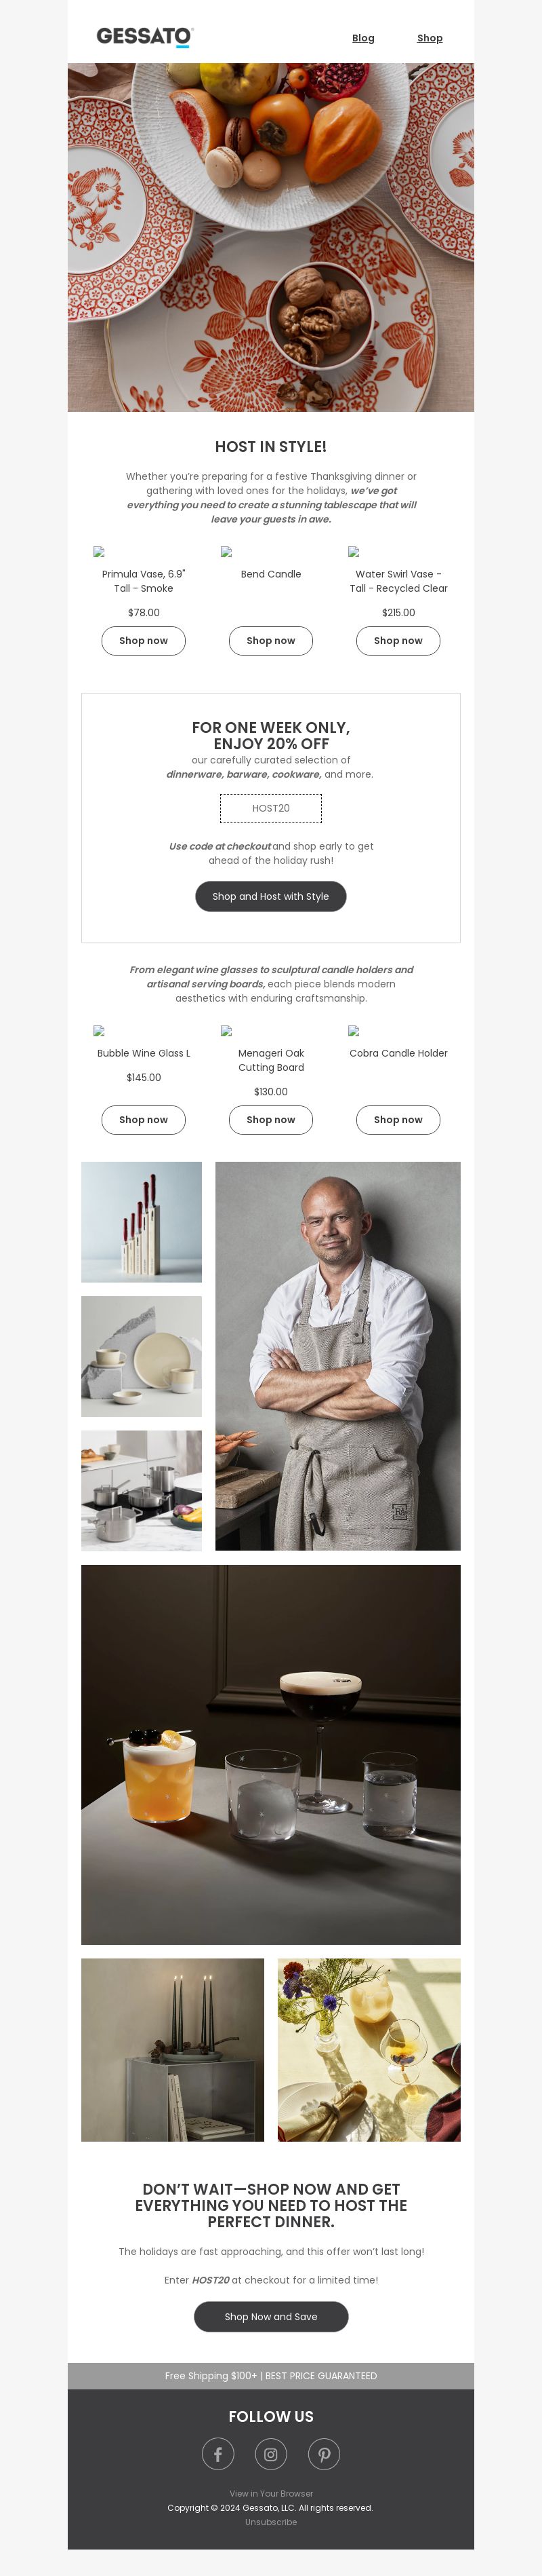Click the Unsubscribe link in footer
The image size is (542, 2576).
270,2522
